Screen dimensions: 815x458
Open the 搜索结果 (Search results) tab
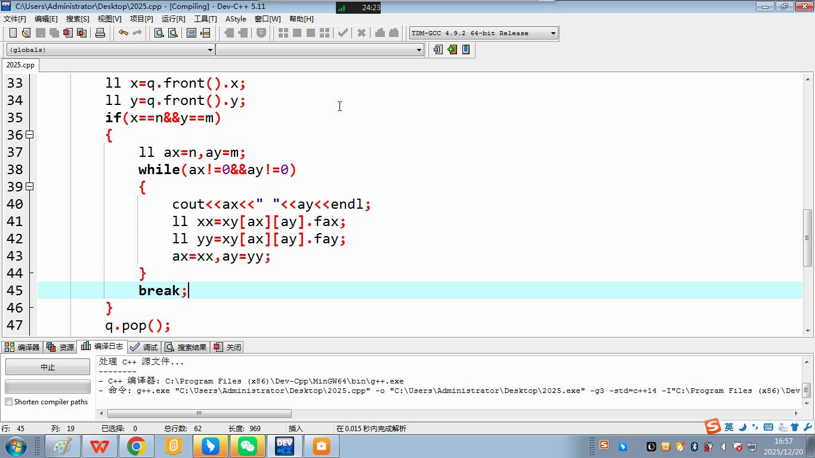[186, 347]
